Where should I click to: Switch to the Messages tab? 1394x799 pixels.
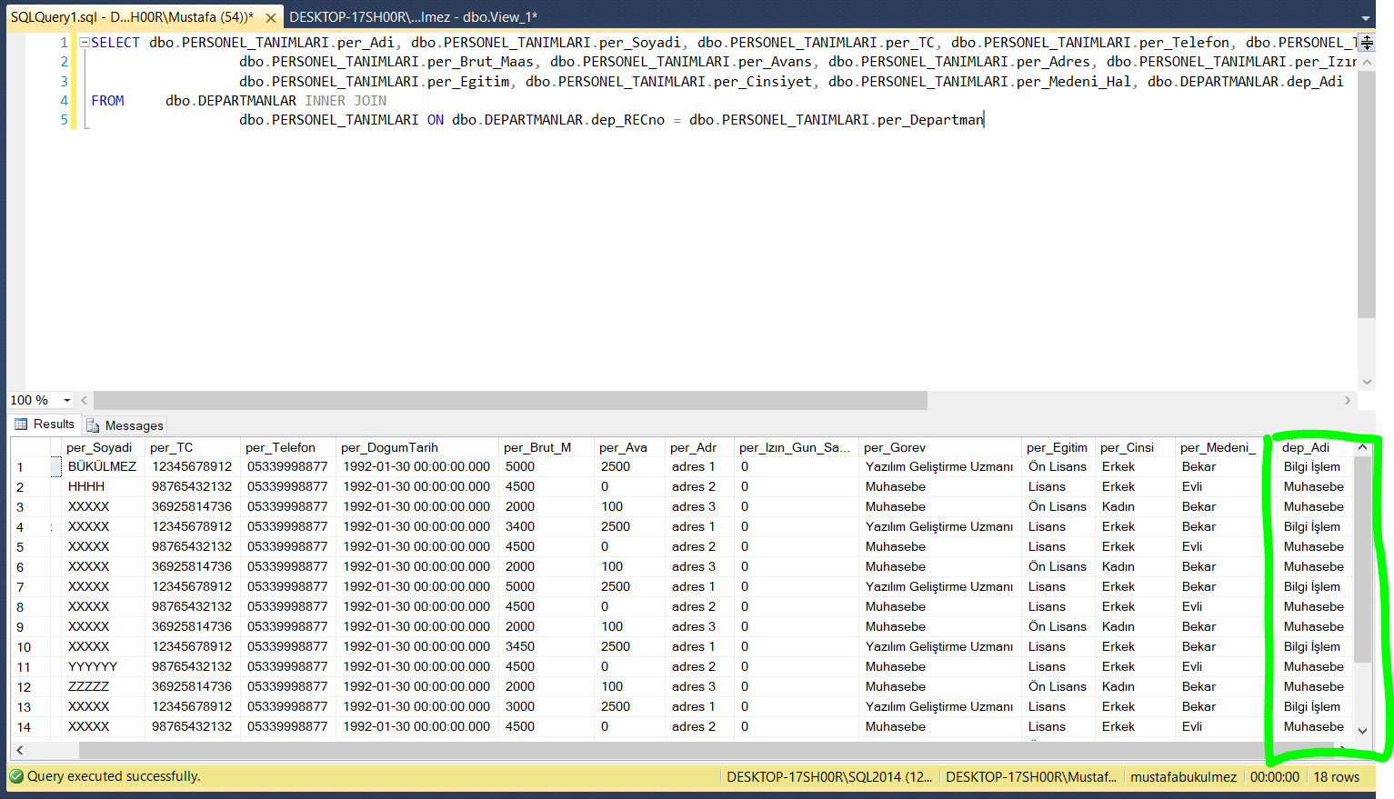pos(134,424)
